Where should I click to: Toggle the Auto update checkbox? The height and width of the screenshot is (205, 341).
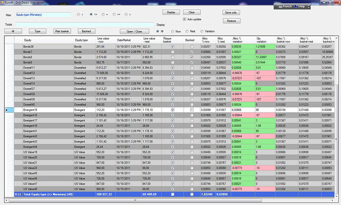(185, 19)
